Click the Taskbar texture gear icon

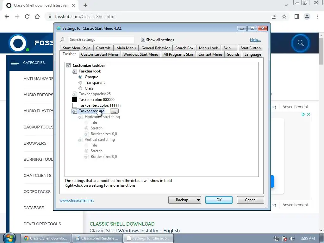[x=74, y=111]
